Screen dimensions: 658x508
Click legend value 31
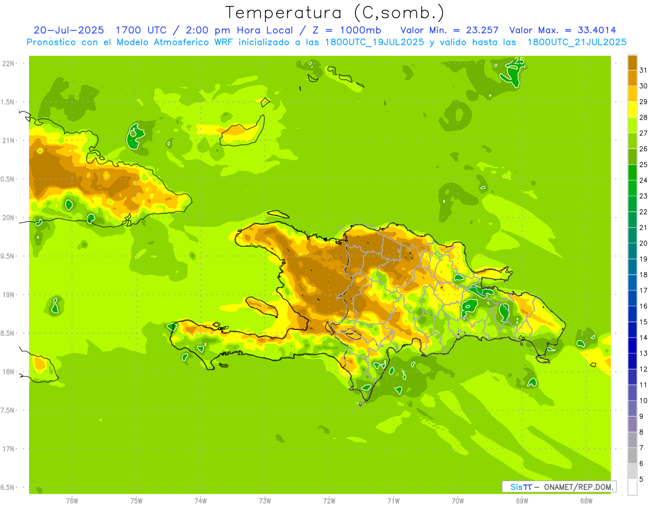644,70
